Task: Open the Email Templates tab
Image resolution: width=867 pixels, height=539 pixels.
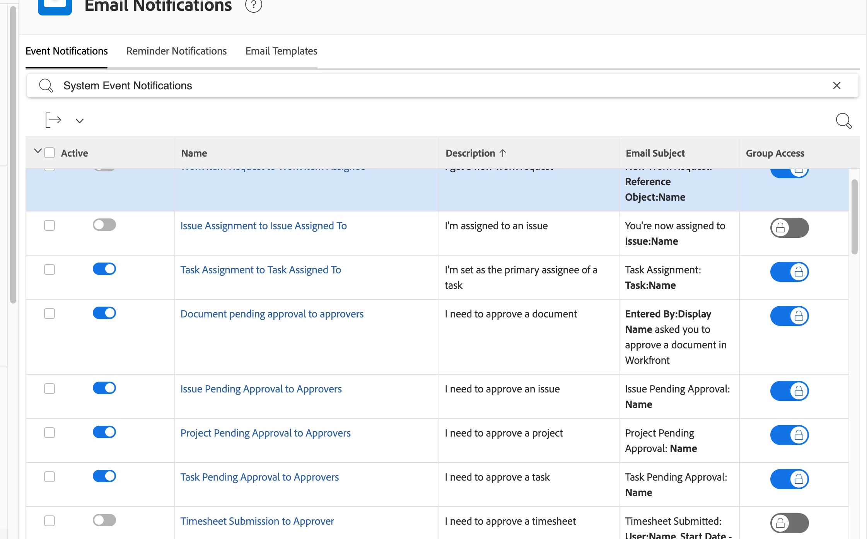Action: 281,51
